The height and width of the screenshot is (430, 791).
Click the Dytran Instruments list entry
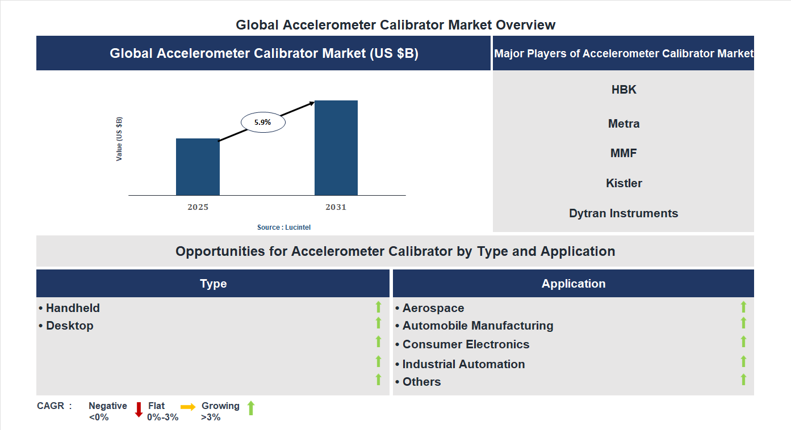click(623, 213)
